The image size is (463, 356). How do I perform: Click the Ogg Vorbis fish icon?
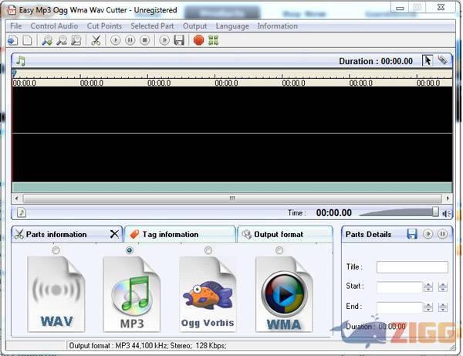208,294
